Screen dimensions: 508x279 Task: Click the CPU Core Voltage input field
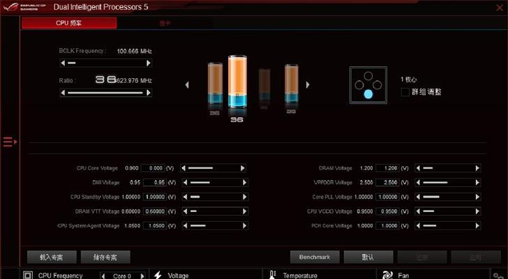tap(153, 168)
